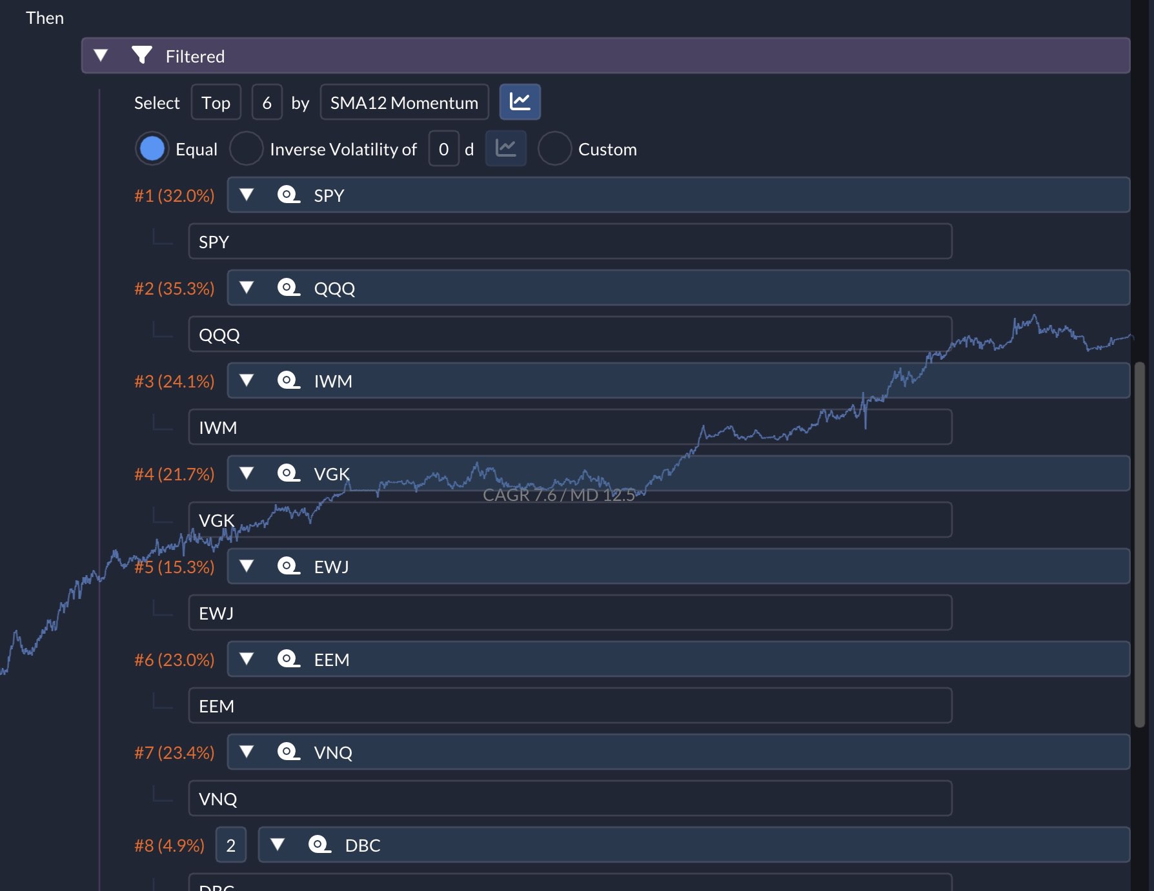
Task: Open the SMA12 Momentum indicator dropdown
Action: click(x=405, y=103)
